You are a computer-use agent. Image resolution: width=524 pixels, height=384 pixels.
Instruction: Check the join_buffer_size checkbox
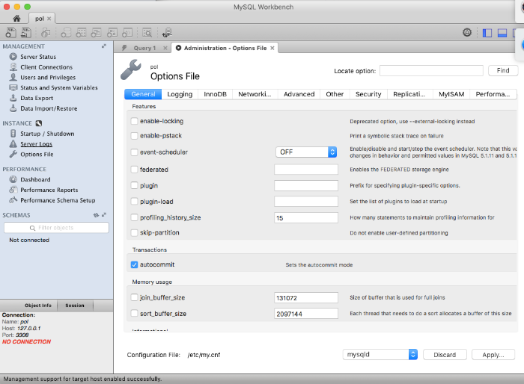click(x=134, y=297)
